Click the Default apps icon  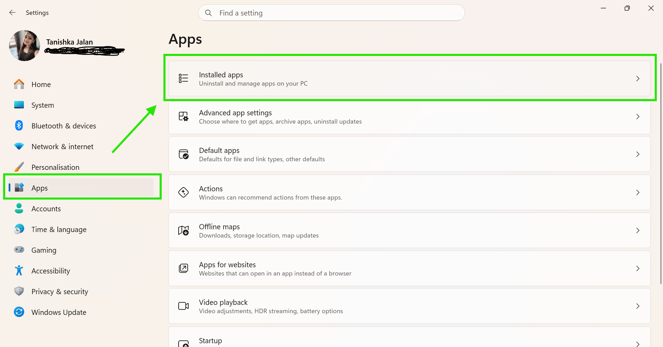183,154
